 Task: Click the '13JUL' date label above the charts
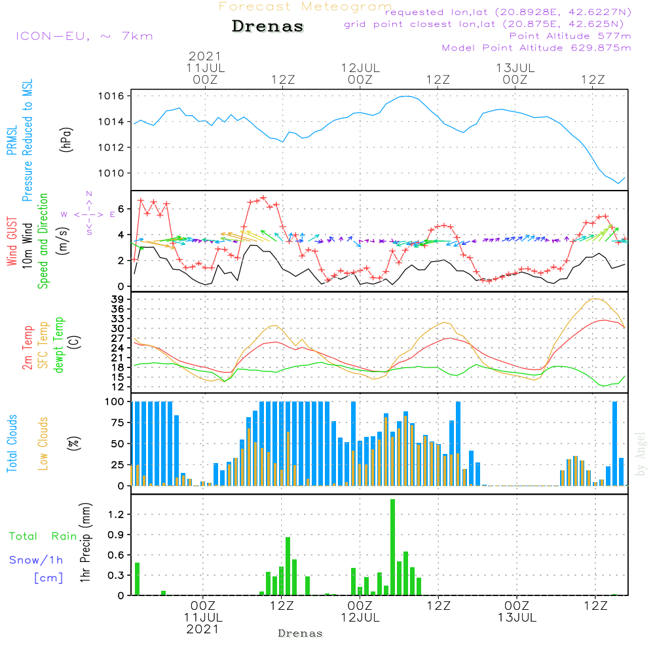515,67
